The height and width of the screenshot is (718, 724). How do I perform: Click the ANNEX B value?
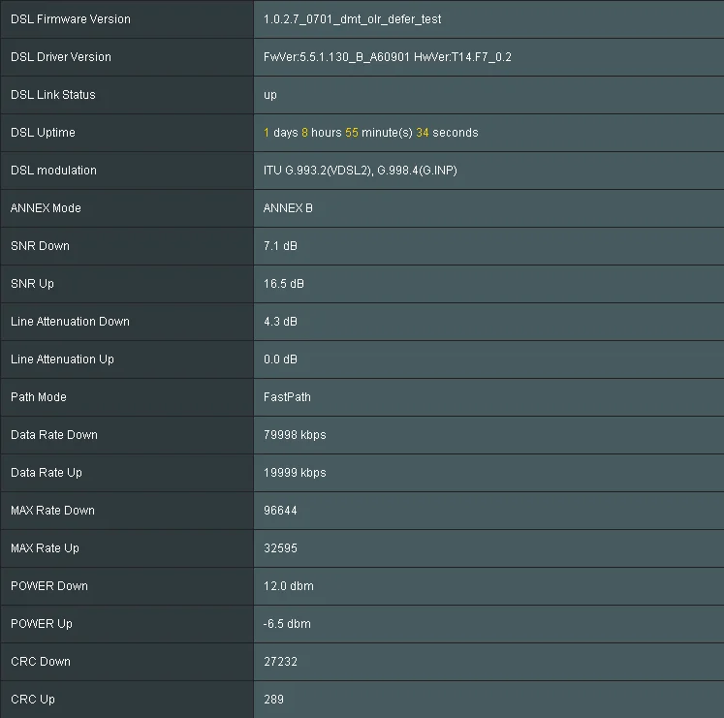[x=288, y=208]
